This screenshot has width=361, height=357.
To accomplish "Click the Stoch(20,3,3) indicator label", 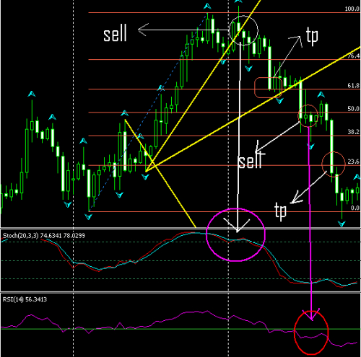I will 20,236.
